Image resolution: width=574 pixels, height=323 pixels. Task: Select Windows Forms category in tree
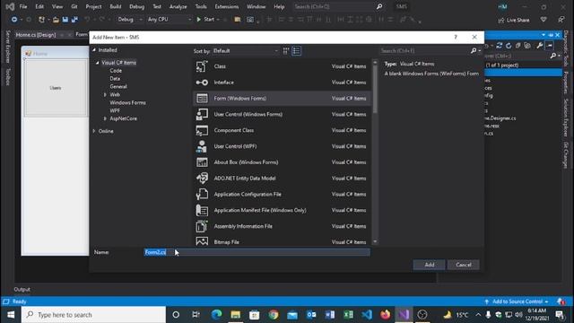coord(127,102)
